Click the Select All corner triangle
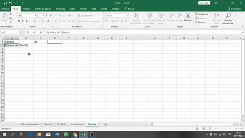The height and width of the screenshot is (138, 245). point(3,38)
